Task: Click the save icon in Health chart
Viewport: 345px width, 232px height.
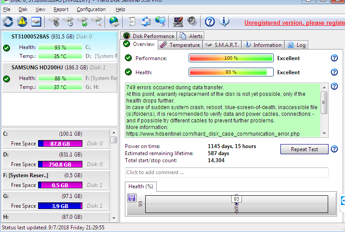Action: tap(132, 198)
